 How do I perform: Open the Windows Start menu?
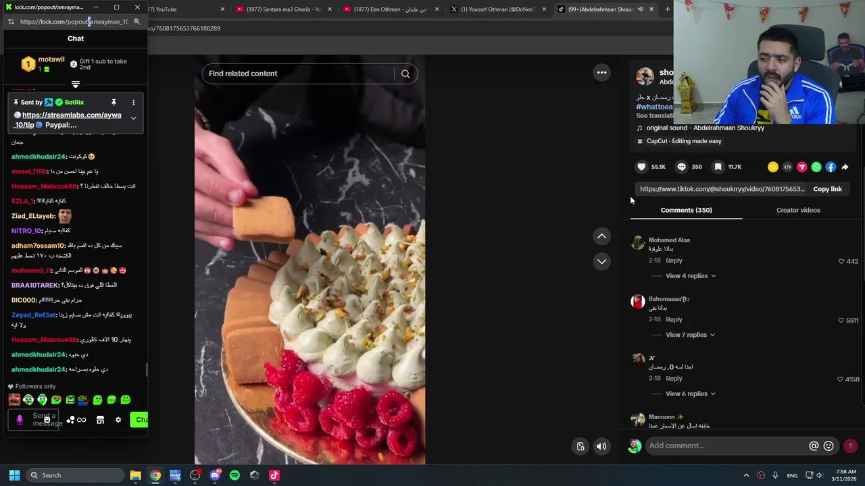(x=14, y=475)
